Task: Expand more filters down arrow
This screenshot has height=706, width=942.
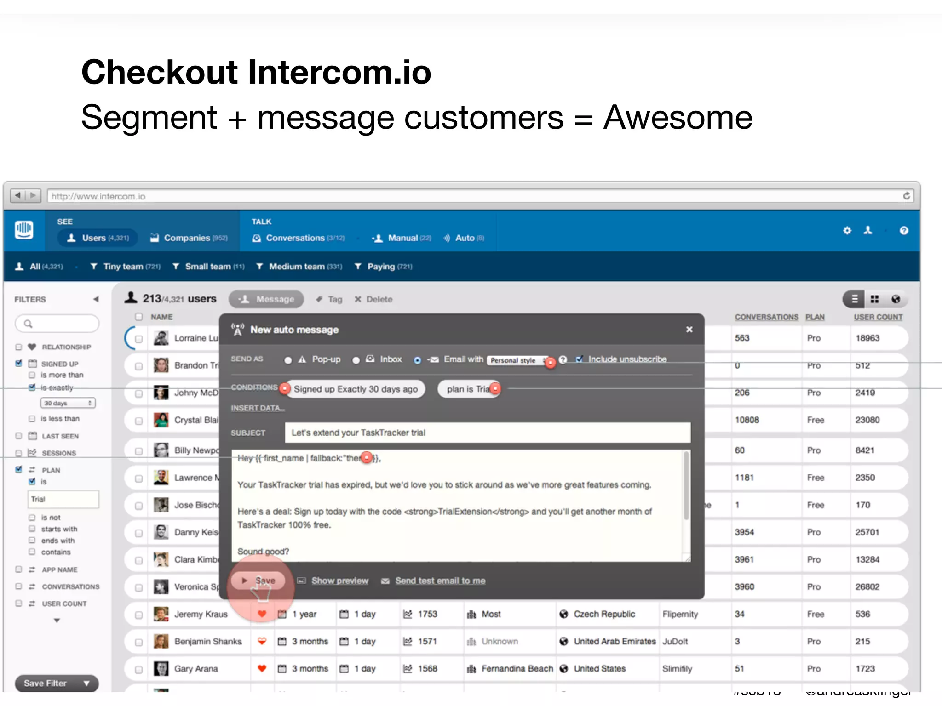Action: (57, 621)
